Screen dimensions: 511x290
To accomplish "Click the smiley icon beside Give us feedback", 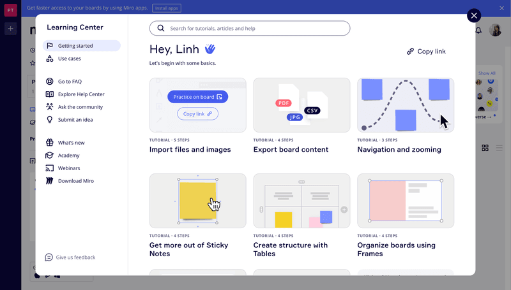I will [49, 257].
